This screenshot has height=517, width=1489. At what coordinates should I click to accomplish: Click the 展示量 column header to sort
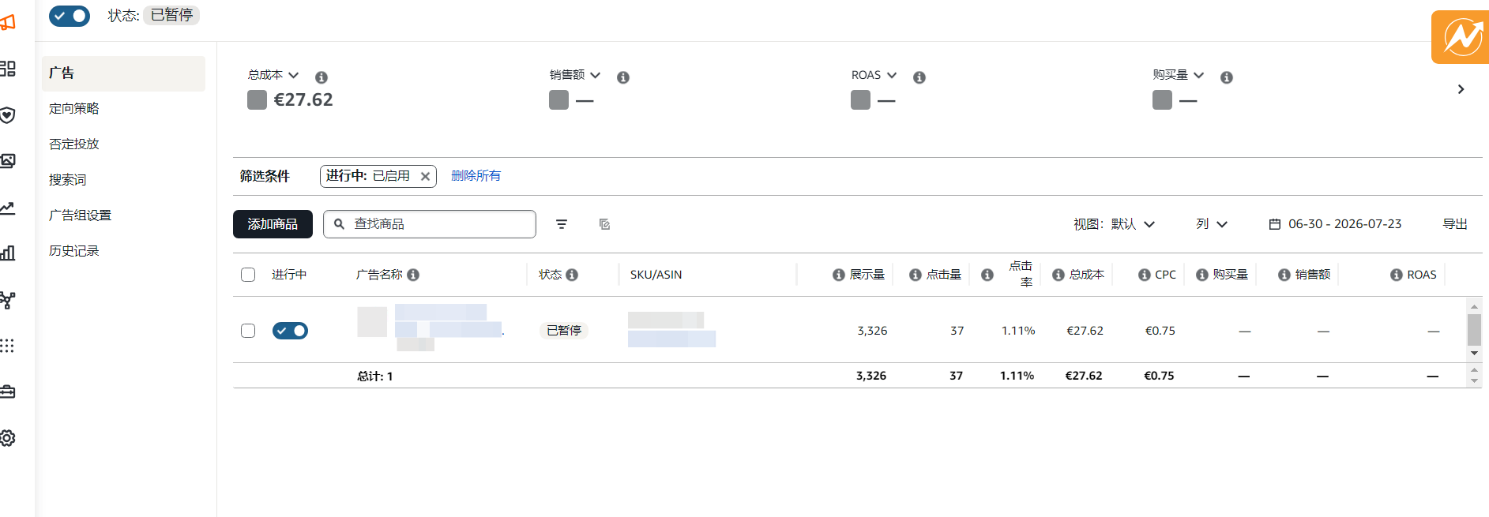[867, 275]
